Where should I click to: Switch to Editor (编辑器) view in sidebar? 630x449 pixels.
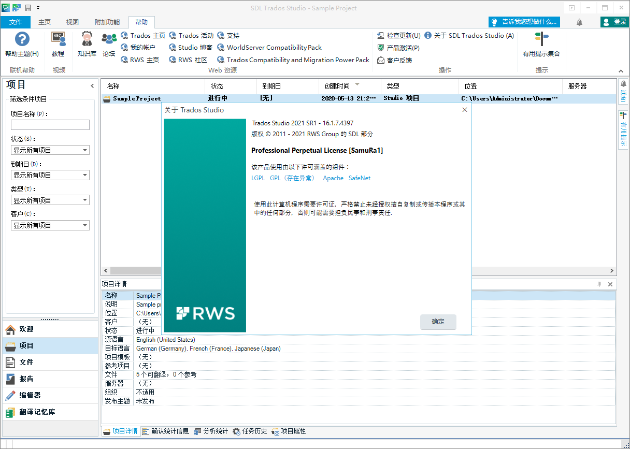pyautogui.click(x=30, y=395)
